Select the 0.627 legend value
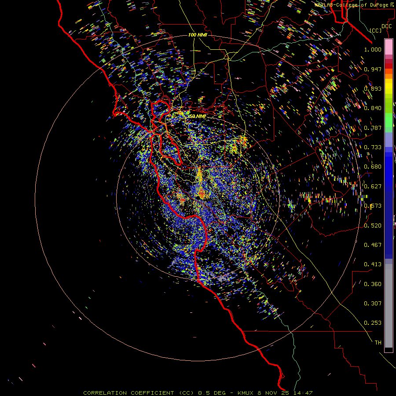This screenshot has width=396, height=396. pyautogui.click(x=373, y=187)
